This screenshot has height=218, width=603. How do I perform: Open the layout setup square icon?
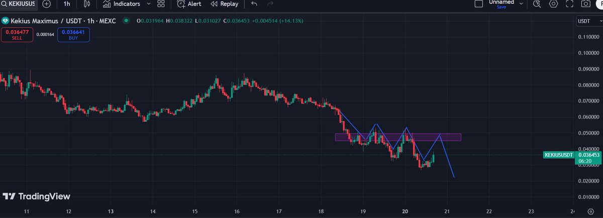[x=479, y=3]
